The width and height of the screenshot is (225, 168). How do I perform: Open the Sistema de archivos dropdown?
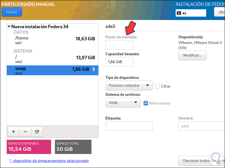pos(123,103)
